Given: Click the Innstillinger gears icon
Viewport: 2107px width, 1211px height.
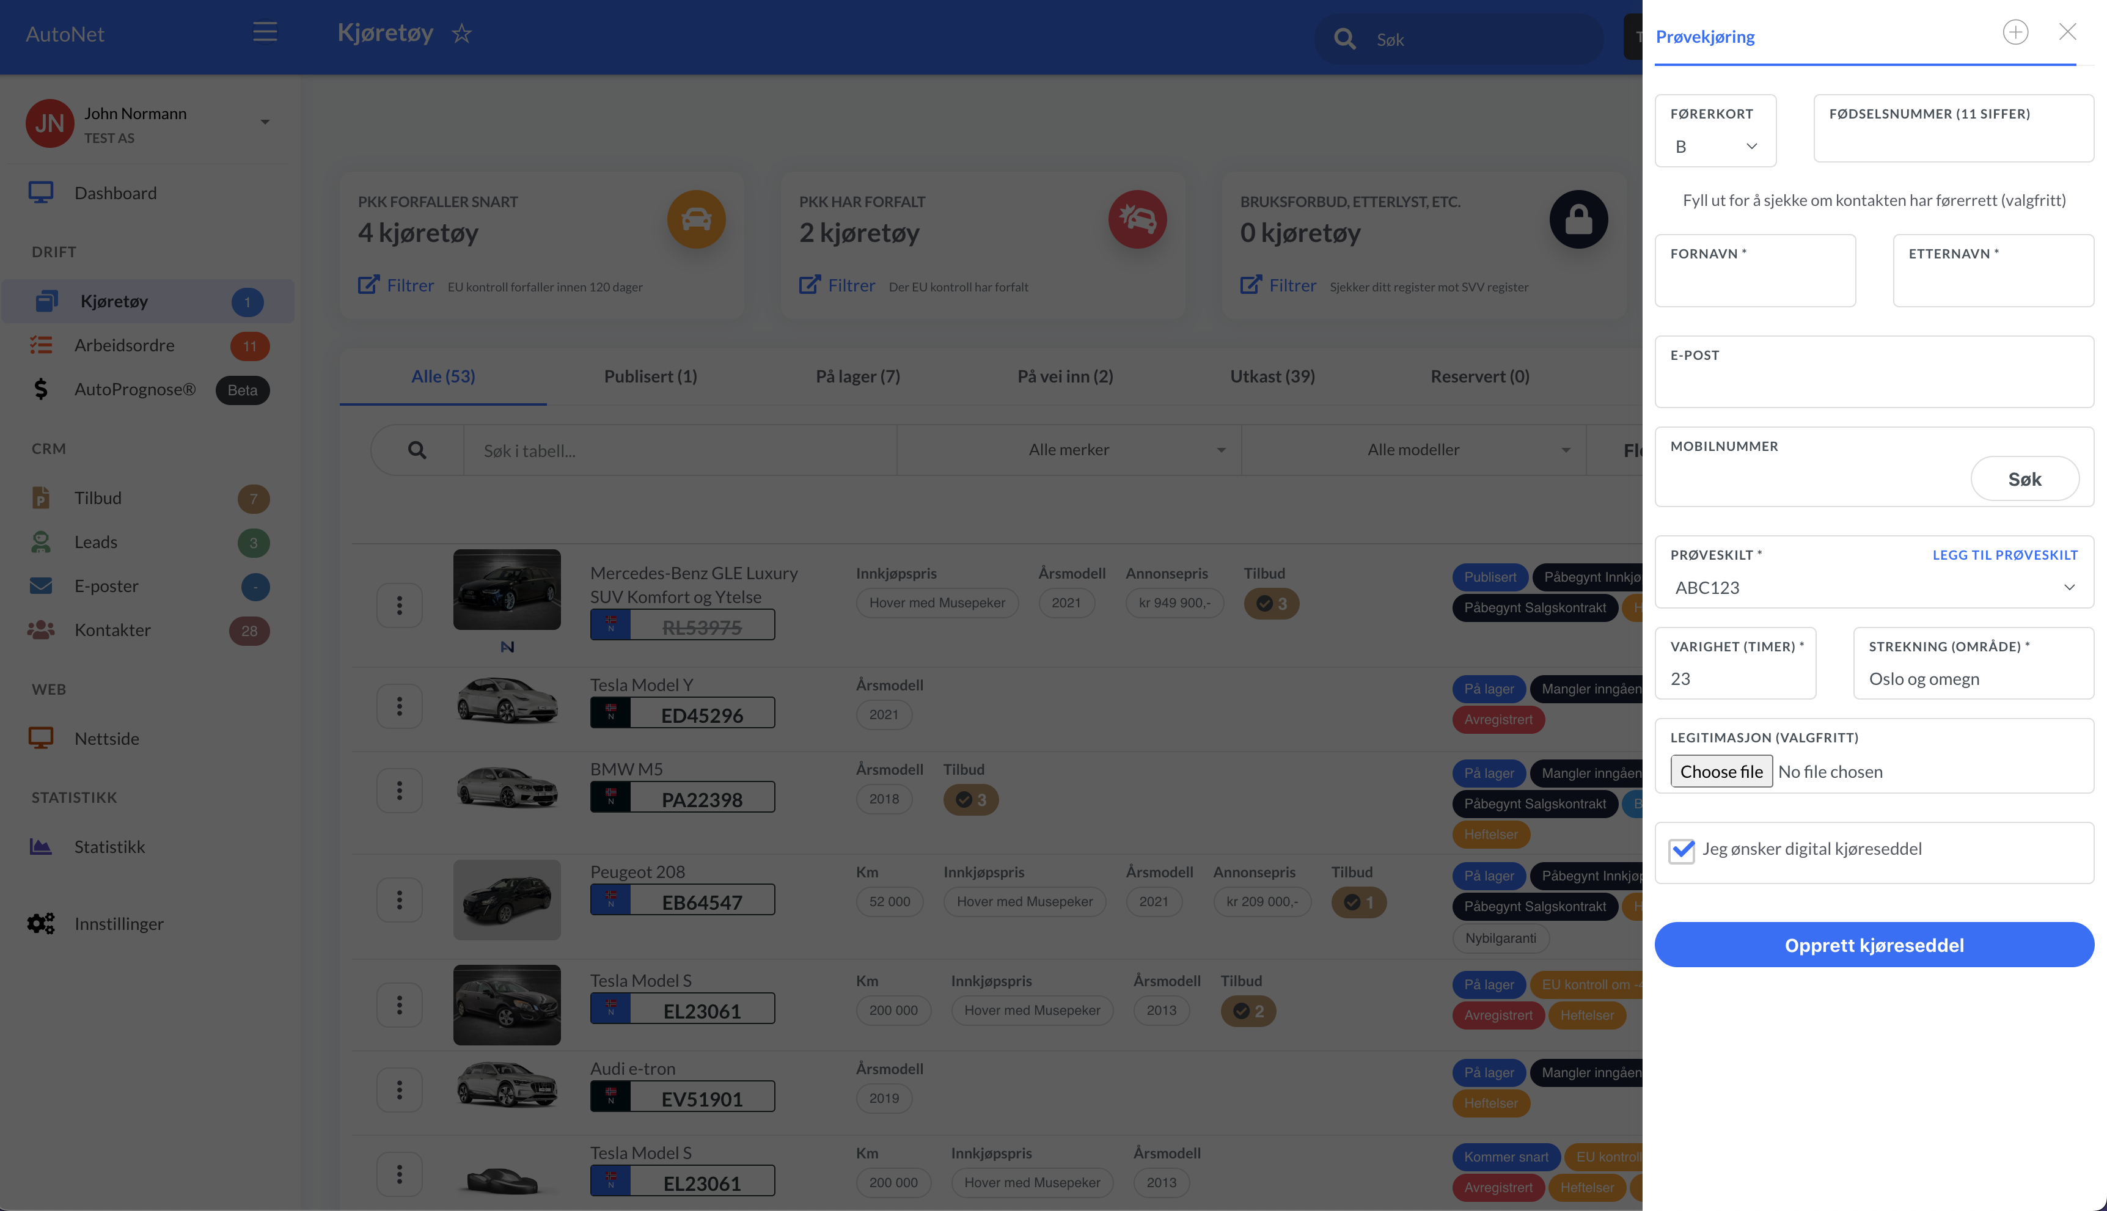Looking at the screenshot, I should (x=41, y=924).
